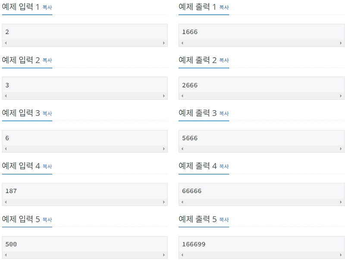Screen dimensions: 345x260
Task: Click right scroll arrow under 예제 입력 1 box
Action: click(x=164, y=43)
